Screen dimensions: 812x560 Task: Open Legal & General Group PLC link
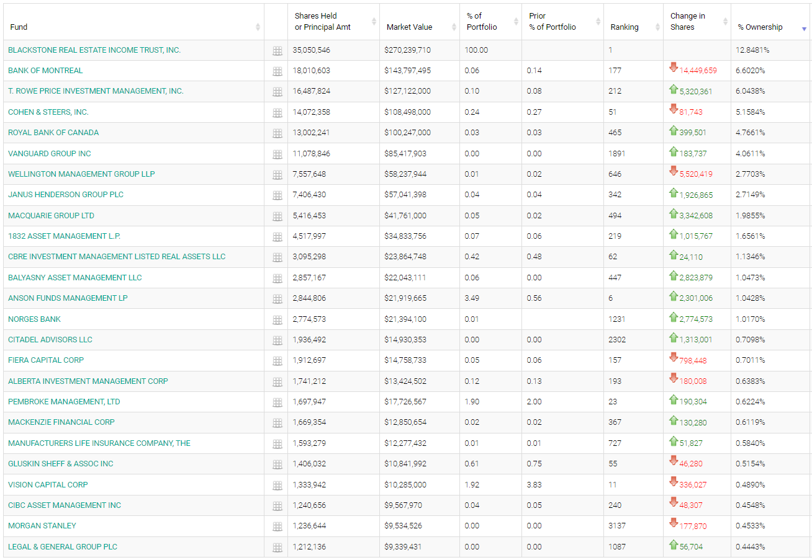(x=63, y=547)
